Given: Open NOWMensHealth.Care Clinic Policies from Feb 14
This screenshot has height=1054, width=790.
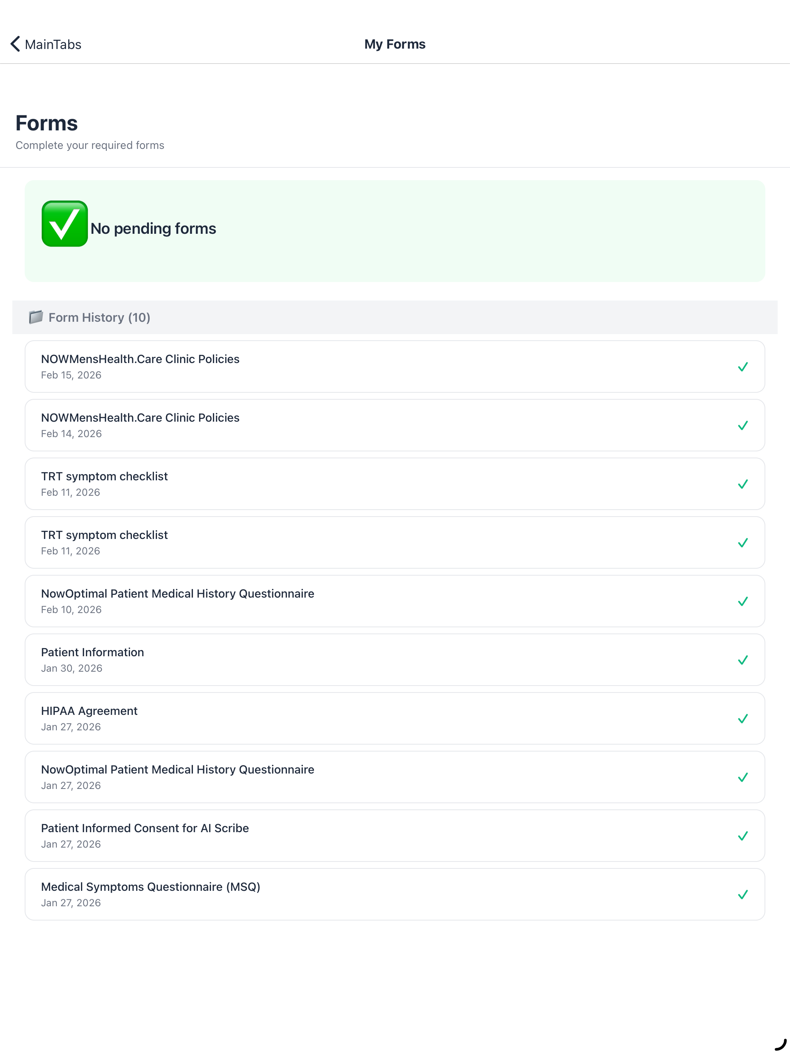Looking at the screenshot, I should [x=395, y=425].
